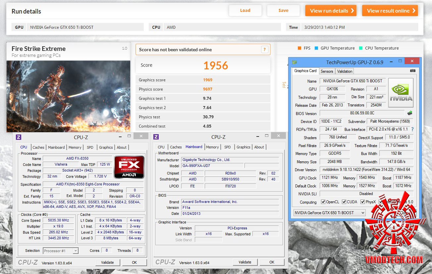
Task: Save the BIOS using the chip icon
Action: pyautogui.click(x=410, y=113)
